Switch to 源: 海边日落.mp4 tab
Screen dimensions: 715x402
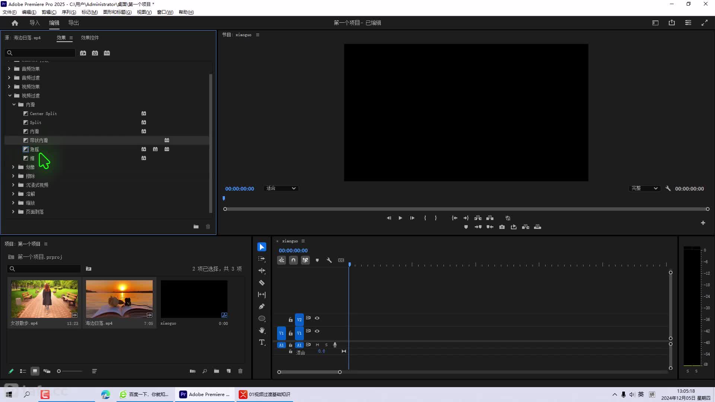23,38
